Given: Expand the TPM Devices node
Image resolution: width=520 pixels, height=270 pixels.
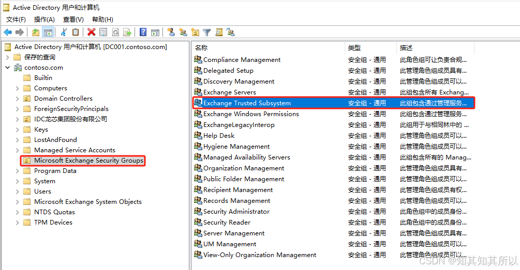Looking at the screenshot, I should coord(17,223).
